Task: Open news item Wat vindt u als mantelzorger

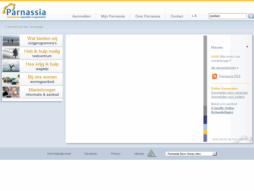Action: (x=225, y=59)
